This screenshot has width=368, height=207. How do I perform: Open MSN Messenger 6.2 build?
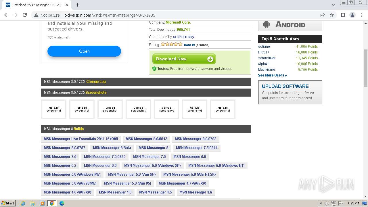point(60,166)
